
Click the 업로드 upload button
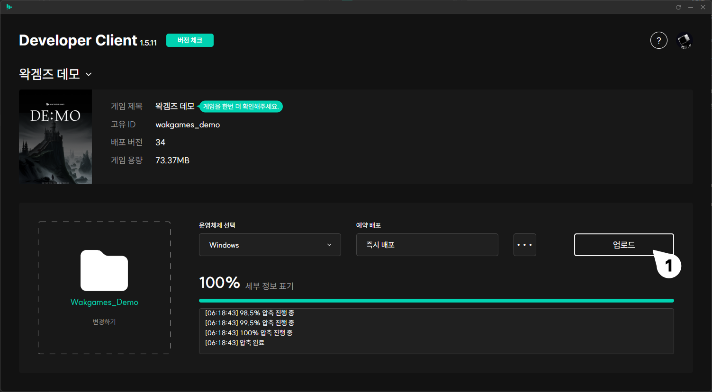point(624,245)
